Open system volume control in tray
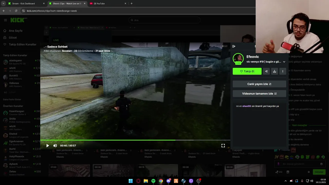Image resolution: width=329 pixels, height=185 pixels. (312, 181)
